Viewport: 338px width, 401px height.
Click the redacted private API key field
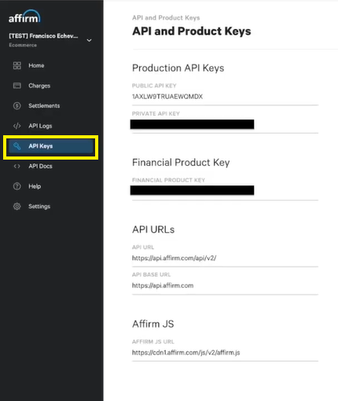192,124
